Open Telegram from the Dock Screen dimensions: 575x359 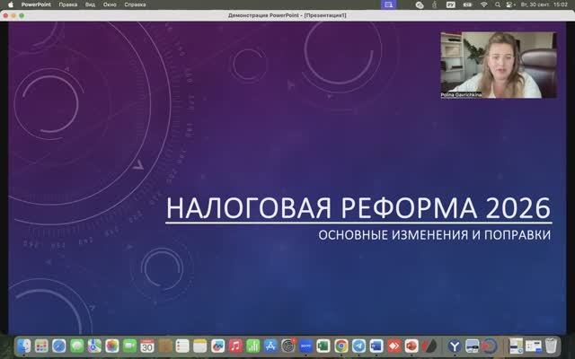pos(358,346)
